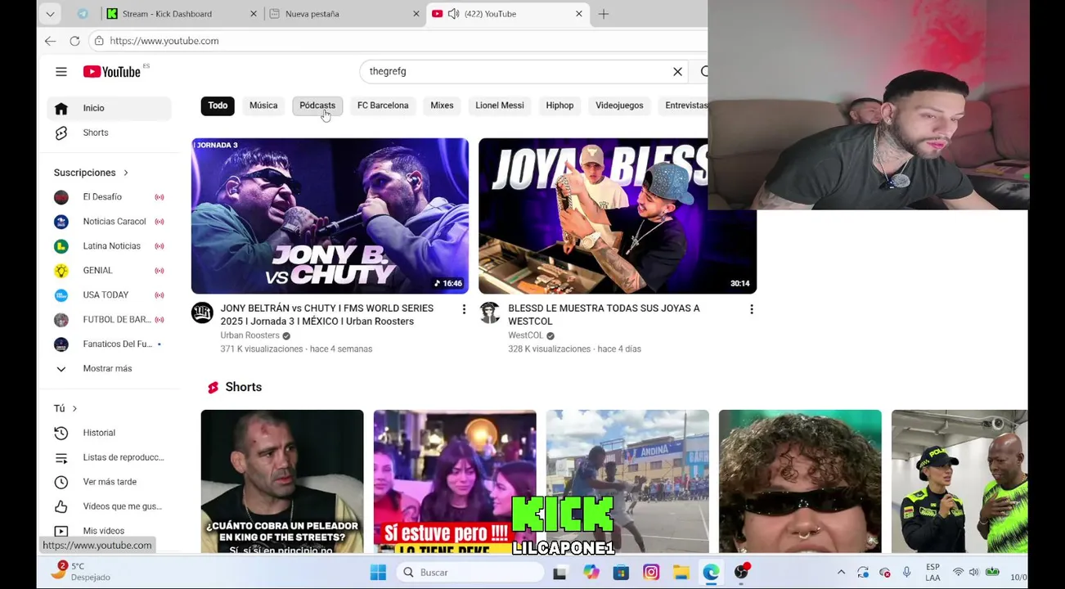The height and width of the screenshot is (589, 1065).
Task: Open Shorts in the sidebar
Action: (x=110, y=133)
